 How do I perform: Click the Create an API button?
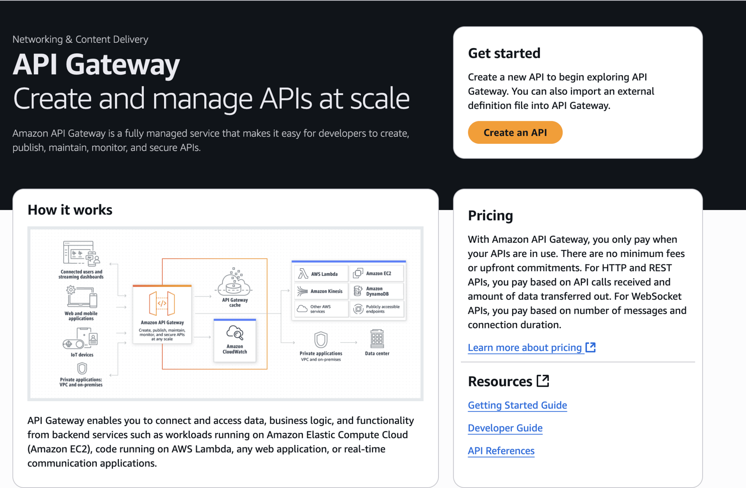515,133
